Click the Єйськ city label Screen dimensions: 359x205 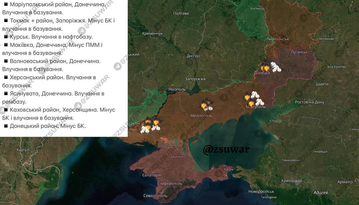273,121
